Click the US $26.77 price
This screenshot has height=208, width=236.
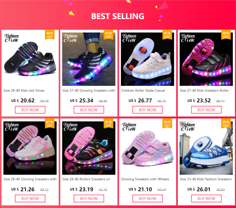(140, 101)
